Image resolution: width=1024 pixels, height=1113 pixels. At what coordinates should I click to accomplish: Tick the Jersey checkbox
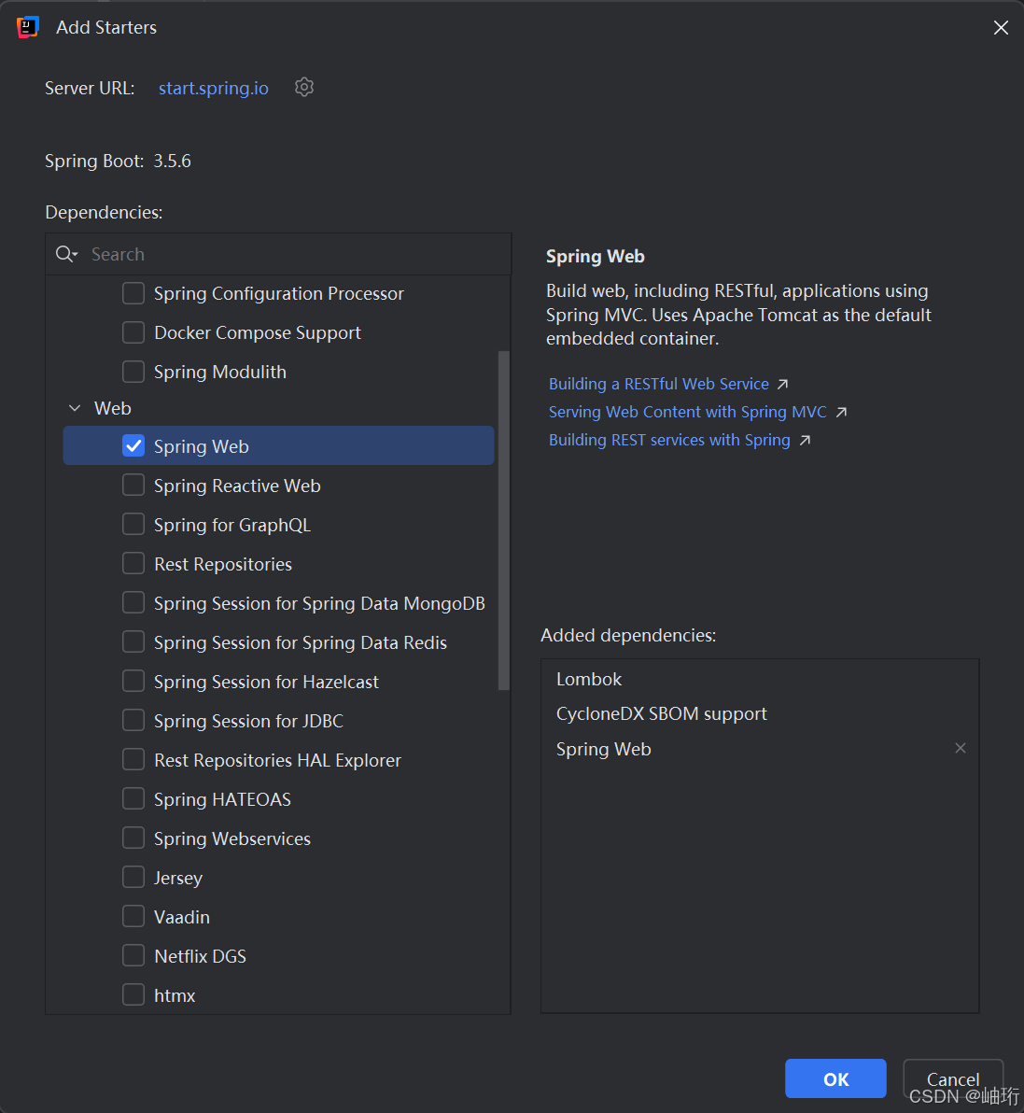[x=133, y=878]
